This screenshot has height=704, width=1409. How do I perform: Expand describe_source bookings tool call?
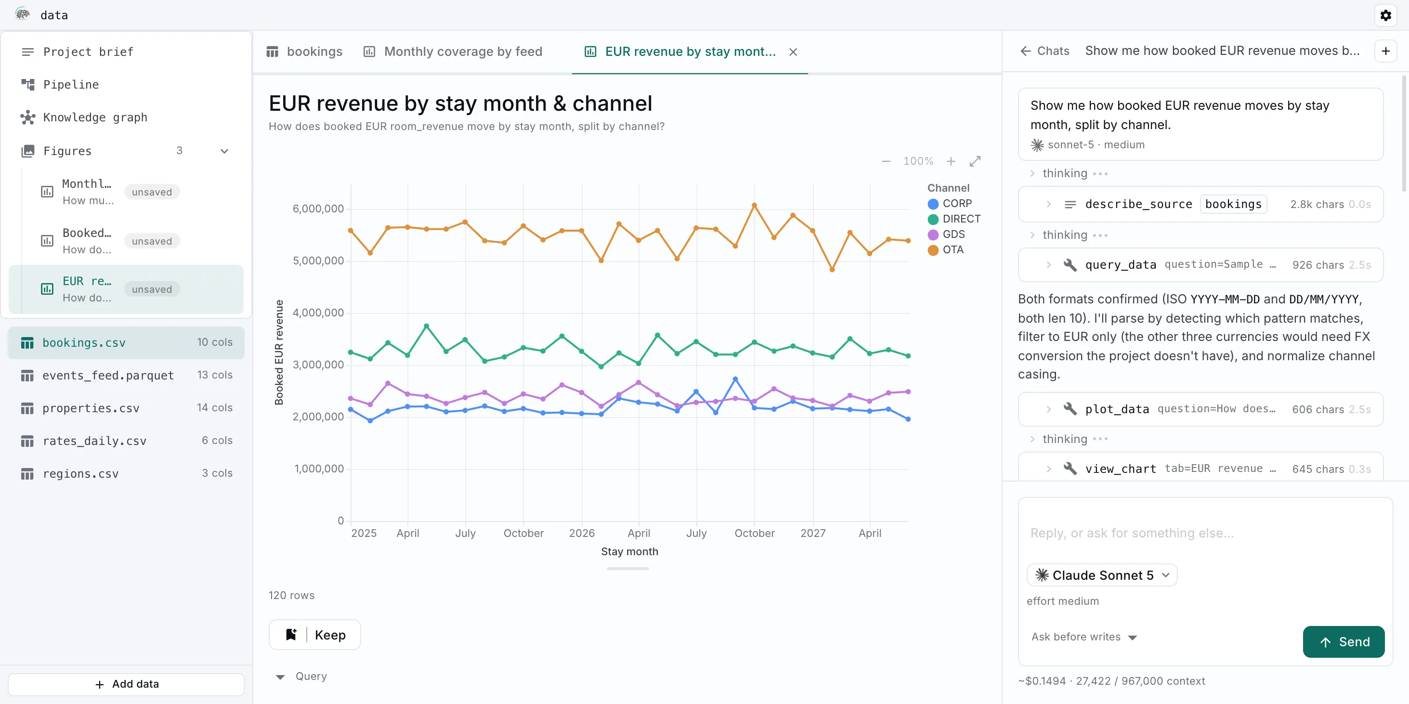pyautogui.click(x=1200, y=204)
